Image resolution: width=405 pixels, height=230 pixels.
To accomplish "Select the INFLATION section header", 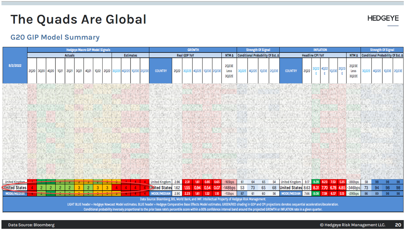I will point(320,50).
